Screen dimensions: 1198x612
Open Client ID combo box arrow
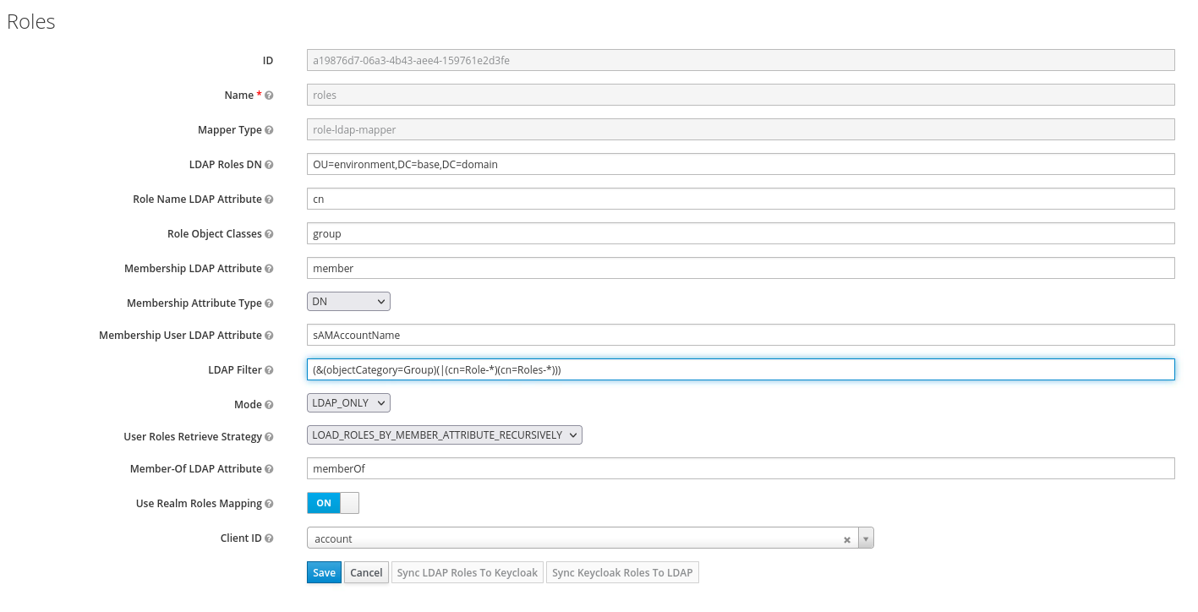coord(866,538)
